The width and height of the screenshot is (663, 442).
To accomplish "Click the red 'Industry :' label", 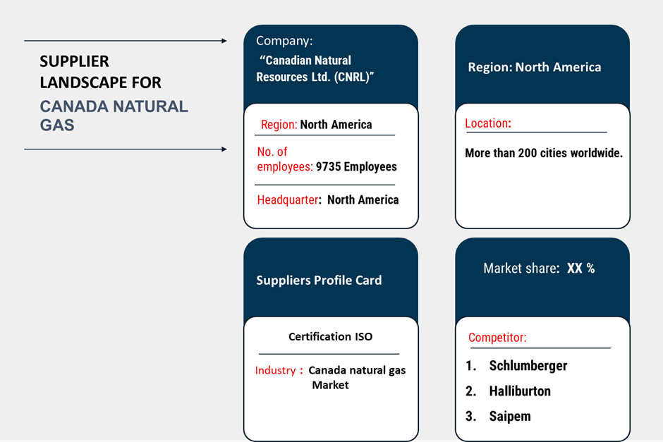I will pos(279,370).
